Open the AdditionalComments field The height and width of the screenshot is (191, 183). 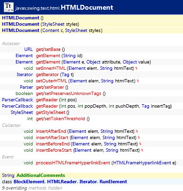(x=41, y=175)
